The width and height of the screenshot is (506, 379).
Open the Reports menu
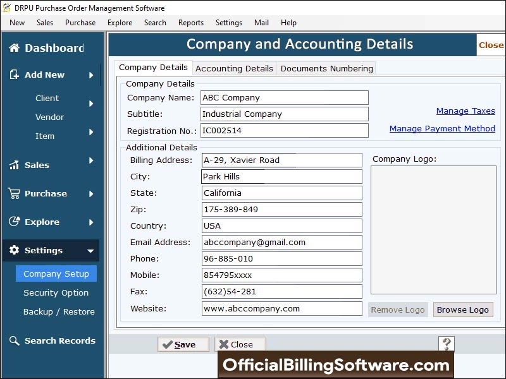190,23
